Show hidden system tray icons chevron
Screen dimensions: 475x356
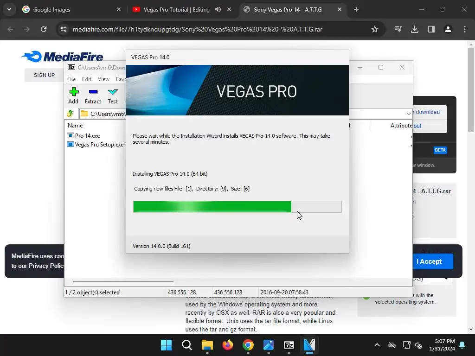point(377,345)
